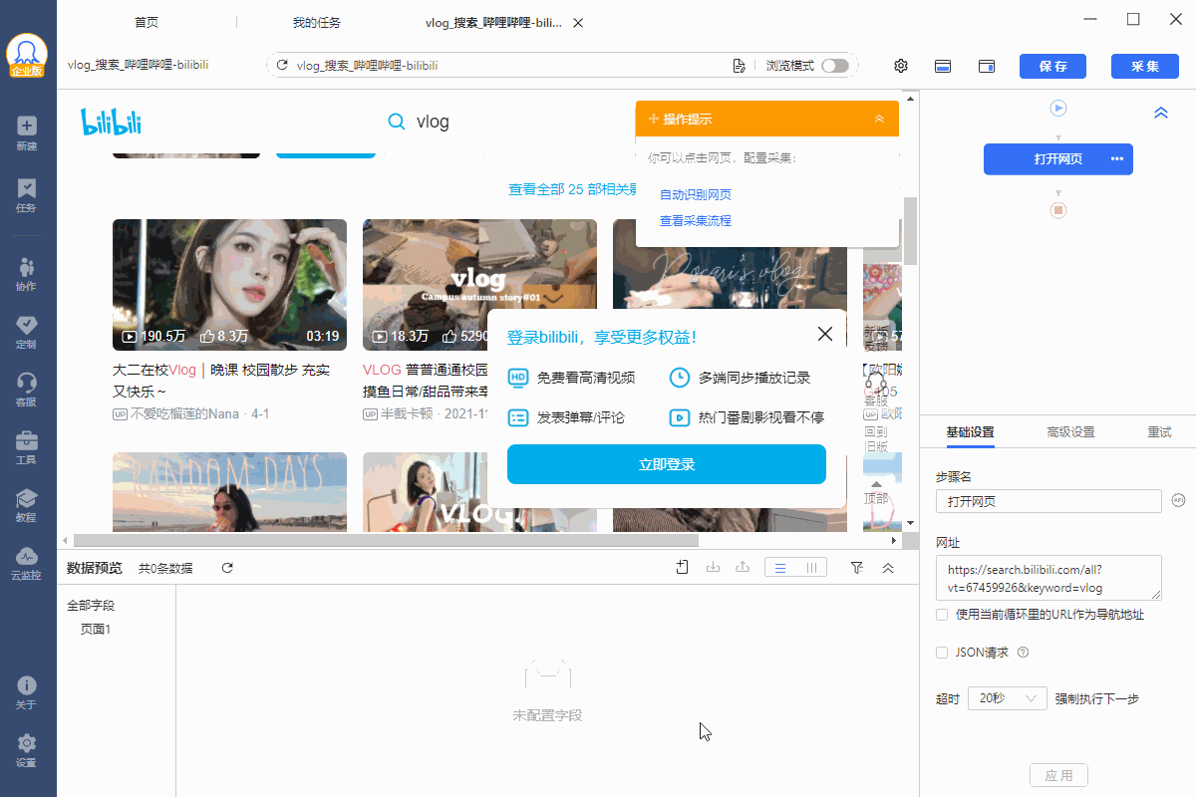Select the 高级设置 tab
This screenshot has width=1196, height=797.
[x=1070, y=432]
